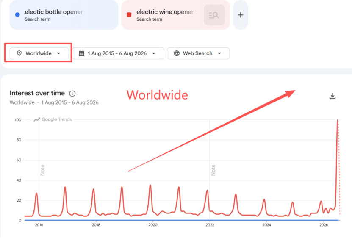
Task: Click the Interest over time heading
Action: [x=37, y=93]
